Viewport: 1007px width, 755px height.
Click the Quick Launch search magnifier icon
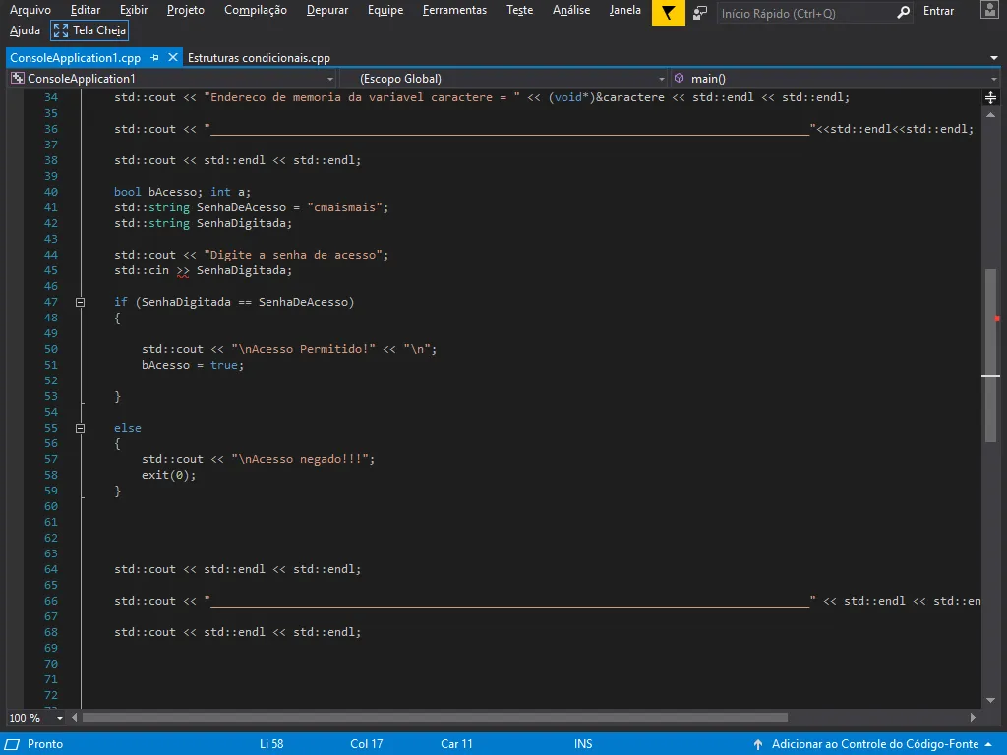coord(904,13)
